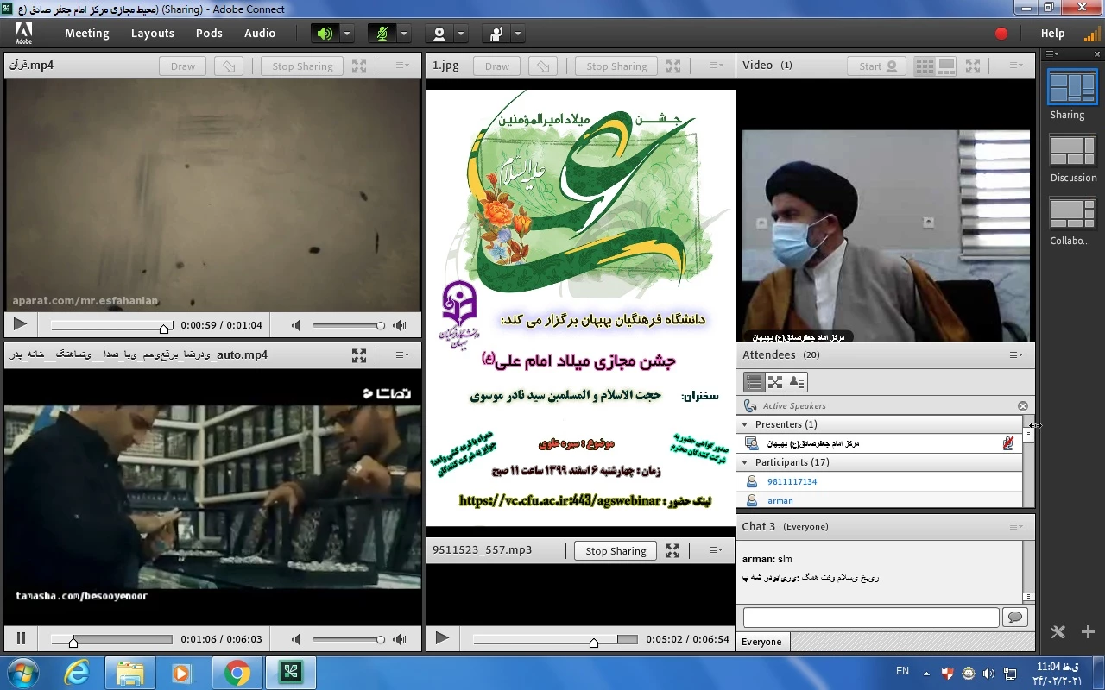Stop sharing the 9511523_557.mp3 pod
Viewport: 1105px width, 690px height.
[x=616, y=551]
